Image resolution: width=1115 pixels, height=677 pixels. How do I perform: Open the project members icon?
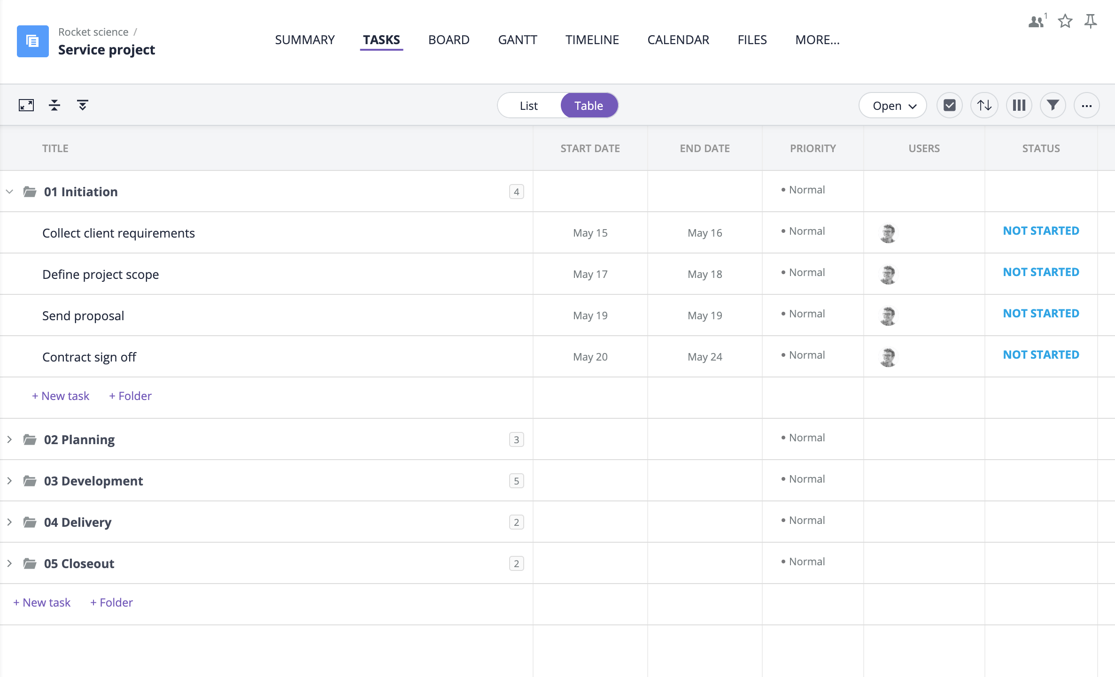[x=1036, y=21]
